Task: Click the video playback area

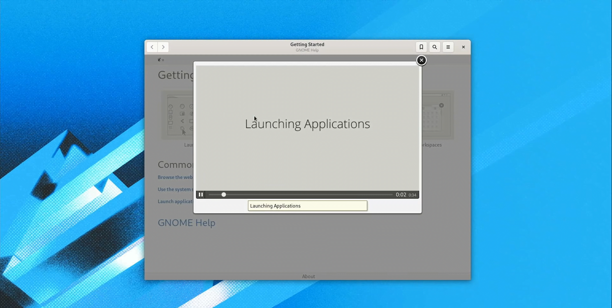Action: pyautogui.click(x=307, y=128)
